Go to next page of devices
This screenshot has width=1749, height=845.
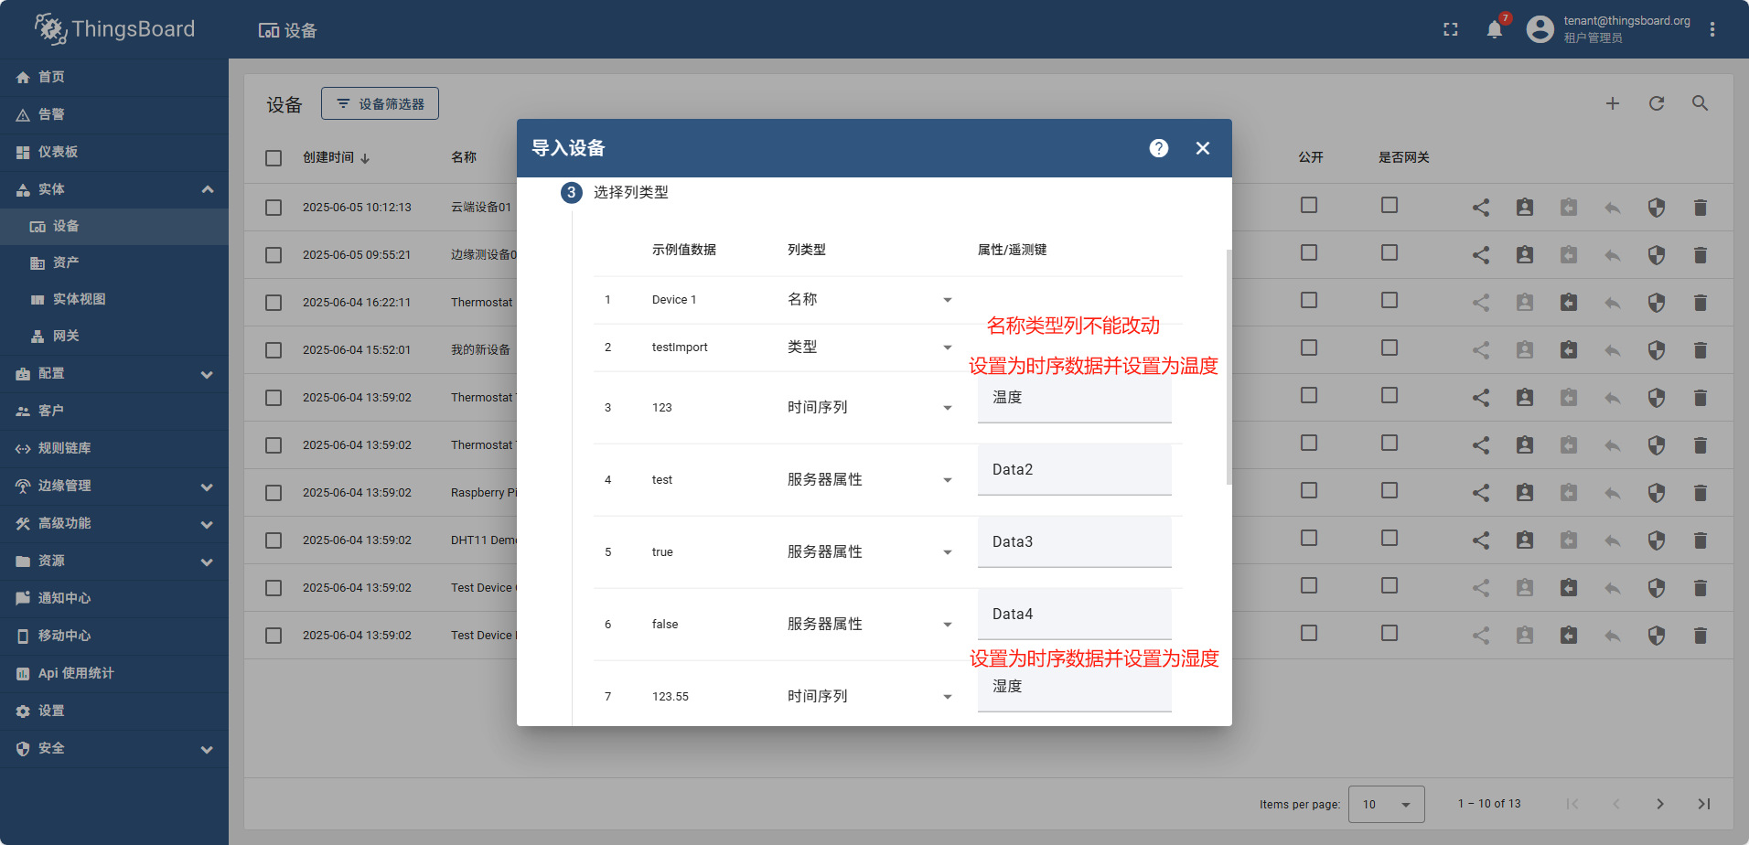pos(1659,804)
